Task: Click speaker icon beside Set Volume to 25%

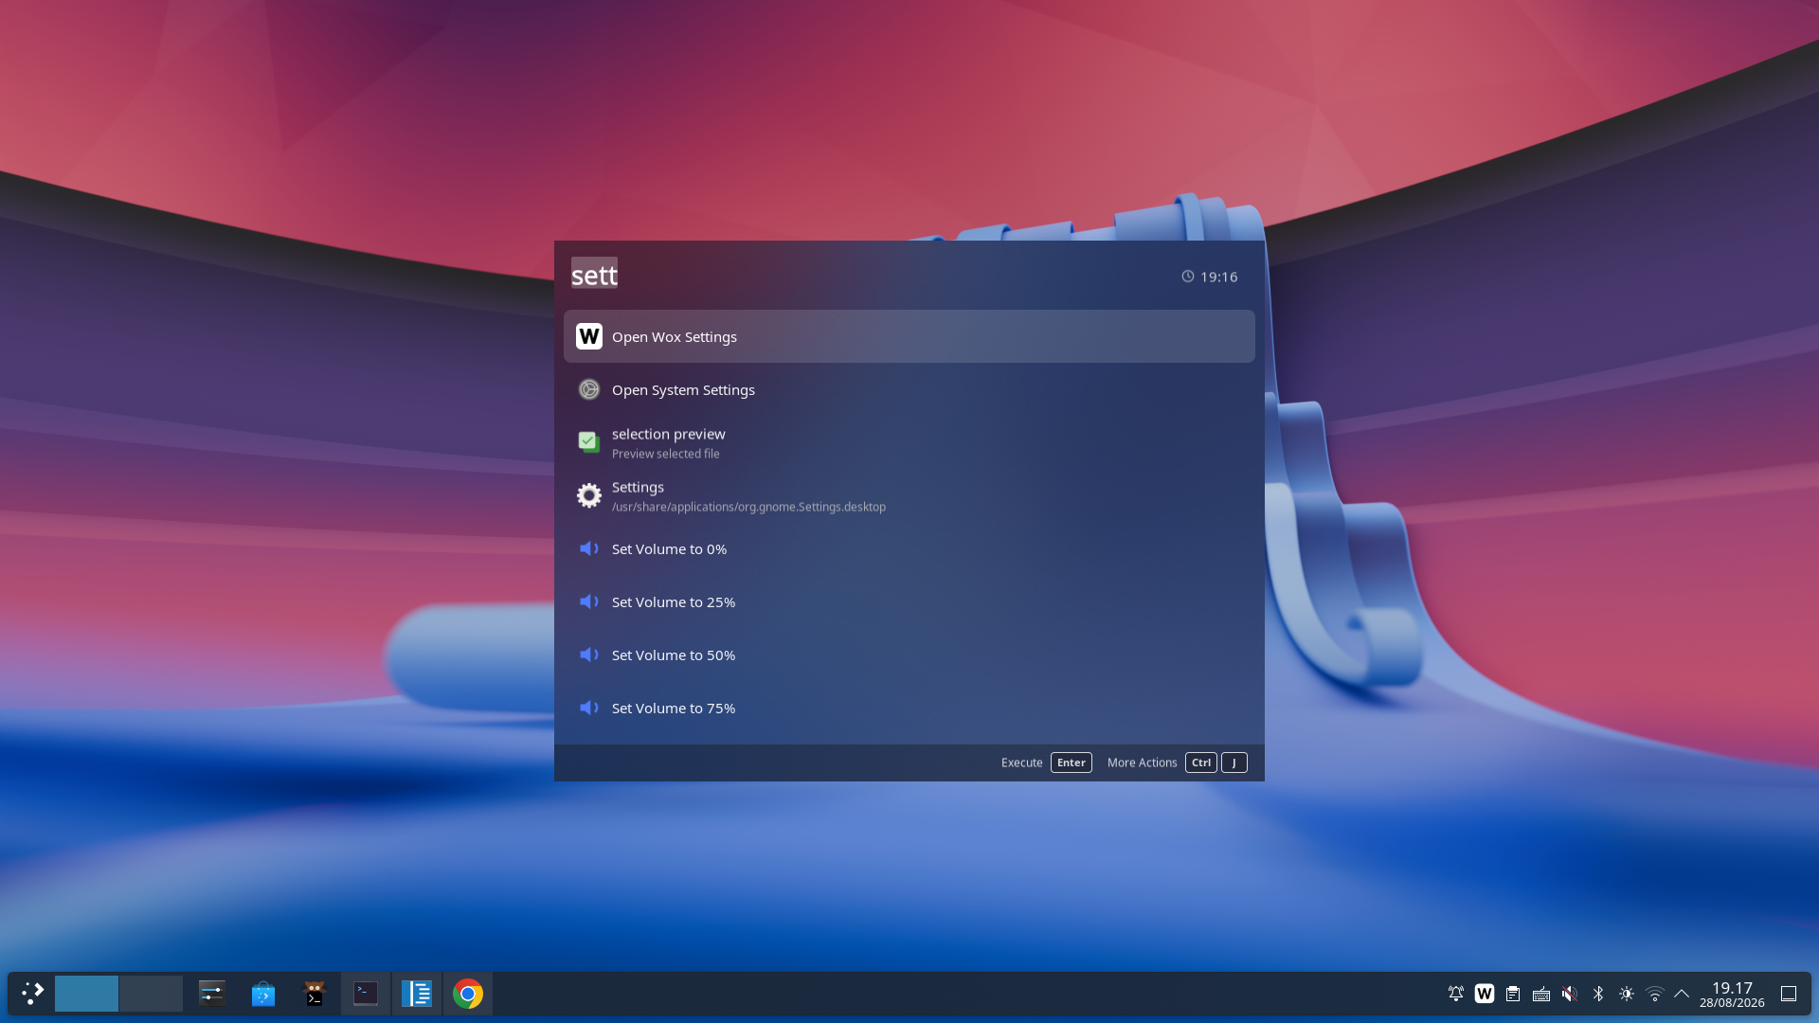Action: (x=589, y=601)
